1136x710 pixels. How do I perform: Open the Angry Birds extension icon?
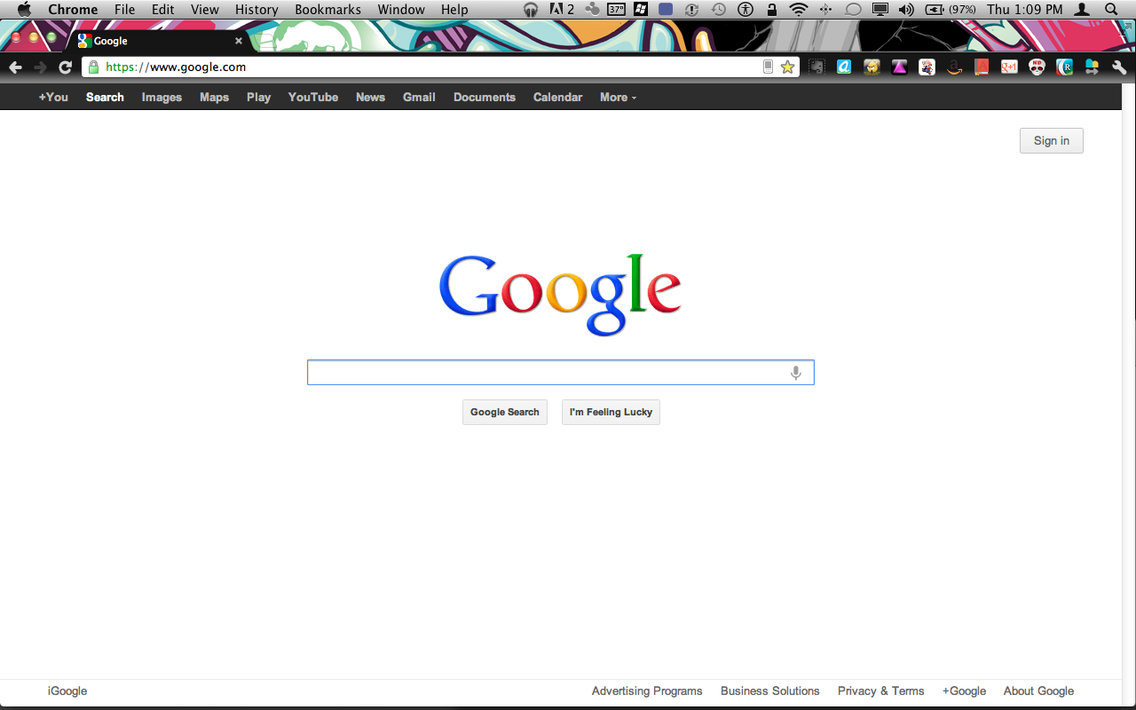click(x=872, y=67)
